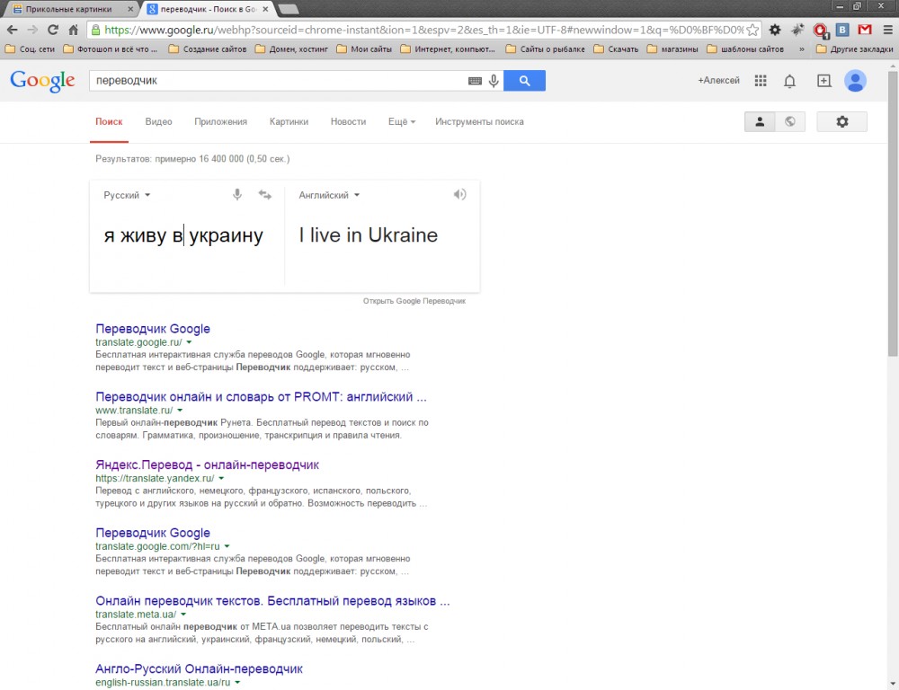This screenshot has height=690, width=899.
Task: Activate voice search microphone in search bar
Action: pyautogui.click(x=494, y=81)
